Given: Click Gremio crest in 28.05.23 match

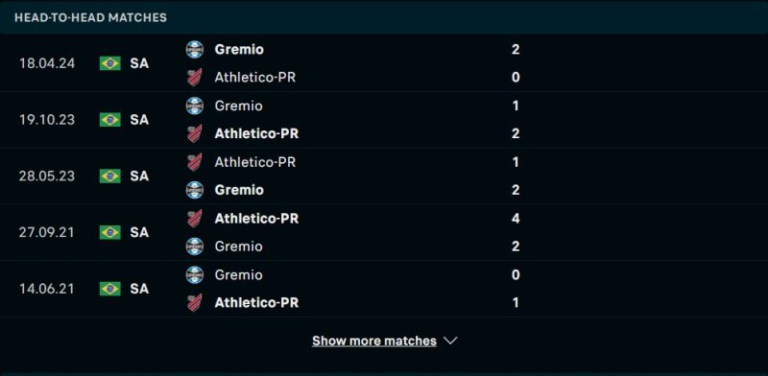Looking at the screenshot, I should pos(195,190).
